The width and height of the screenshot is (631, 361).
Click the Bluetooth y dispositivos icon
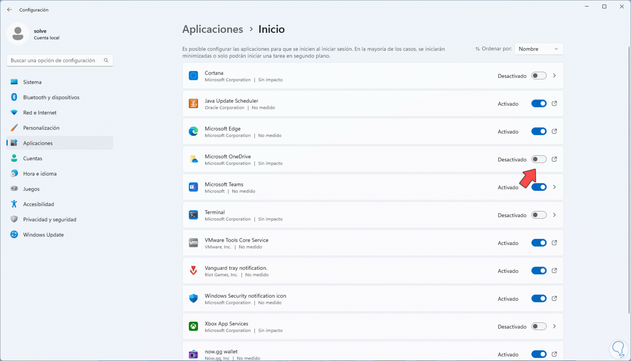(x=14, y=98)
